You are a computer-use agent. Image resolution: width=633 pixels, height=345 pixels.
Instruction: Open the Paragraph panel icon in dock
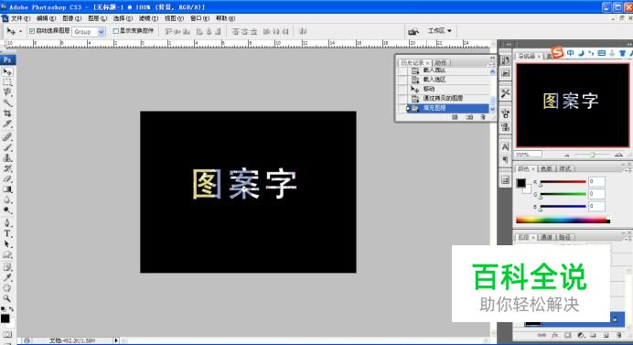[x=505, y=160]
